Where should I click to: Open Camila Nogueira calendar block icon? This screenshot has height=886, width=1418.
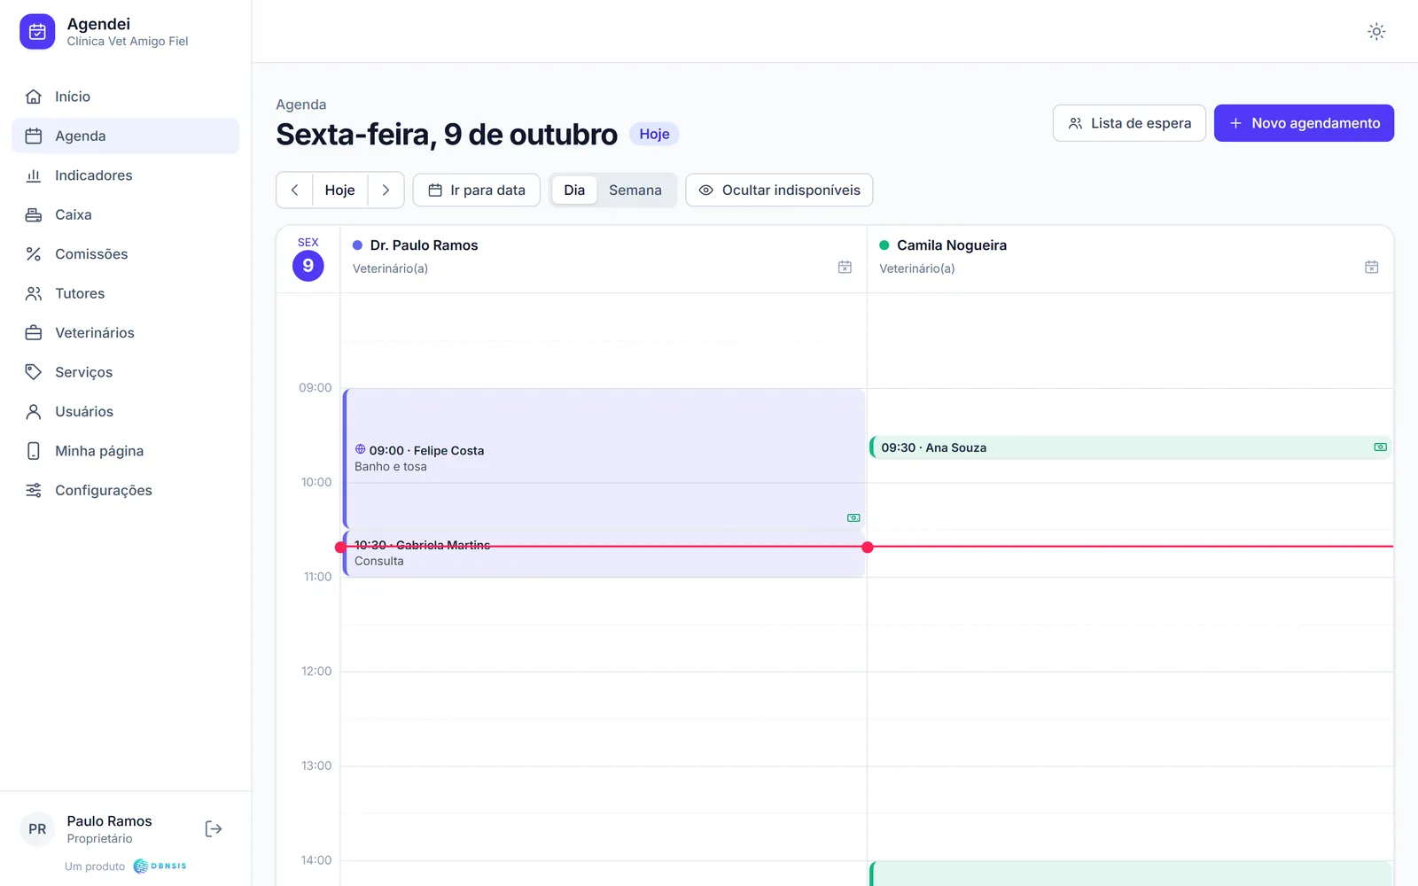(x=1371, y=267)
